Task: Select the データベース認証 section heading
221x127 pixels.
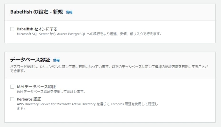Action: pos(30,60)
